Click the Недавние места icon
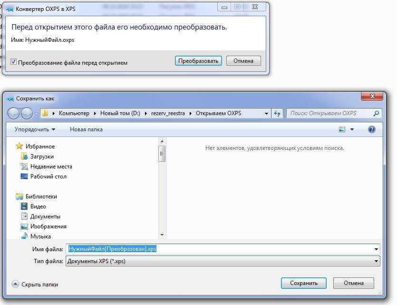 (24, 166)
